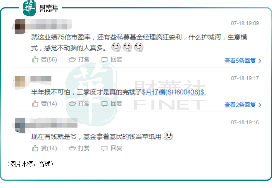Click the third commenter's blurred username
Screen dimensions: 272x188
click(x=51, y=123)
